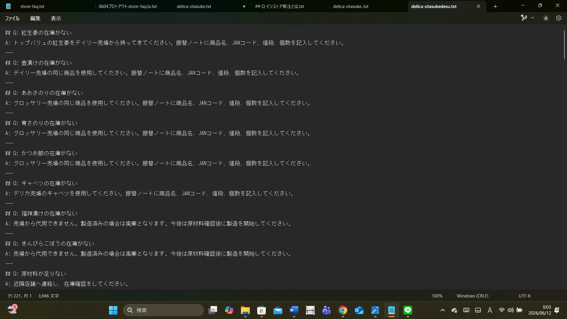Launch Copilot from the taskbar
The image size is (567, 319).
pyautogui.click(x=229, y=310)
